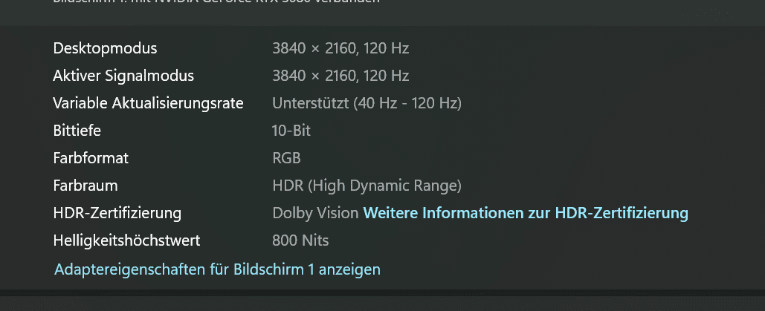Click the 10-Bit value
The height and width of the screenshot is (311, 765).
click(291, 131)
